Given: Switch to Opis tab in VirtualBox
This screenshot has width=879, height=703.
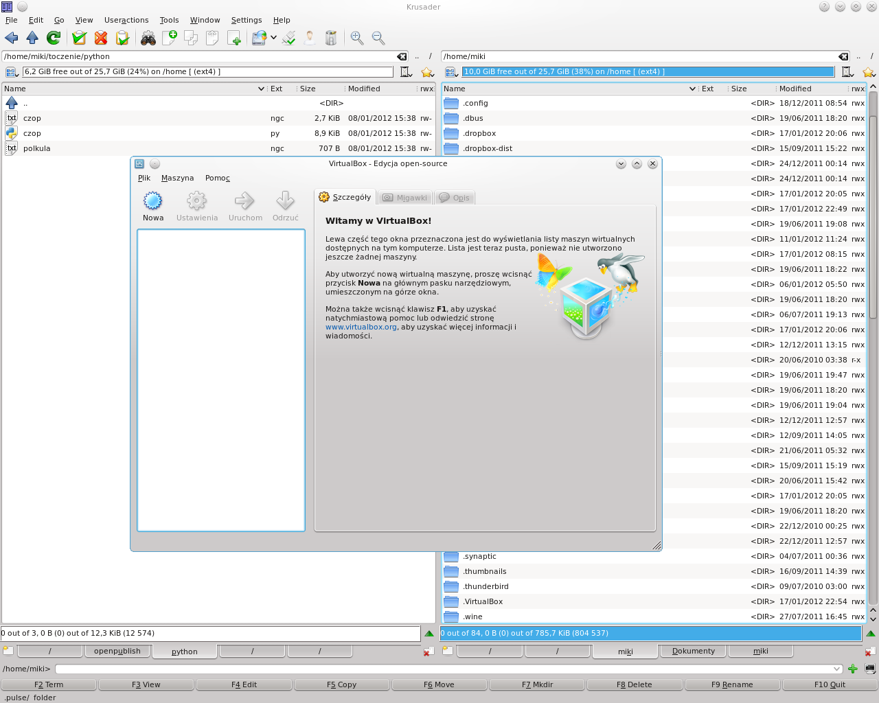Looking at the screenshot, I should coord(454,198).
